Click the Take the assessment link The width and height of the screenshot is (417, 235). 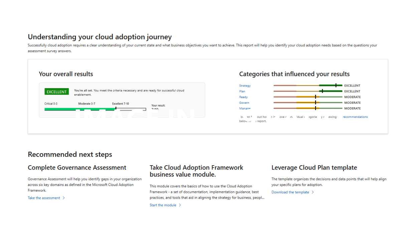[x=44, y=198]
